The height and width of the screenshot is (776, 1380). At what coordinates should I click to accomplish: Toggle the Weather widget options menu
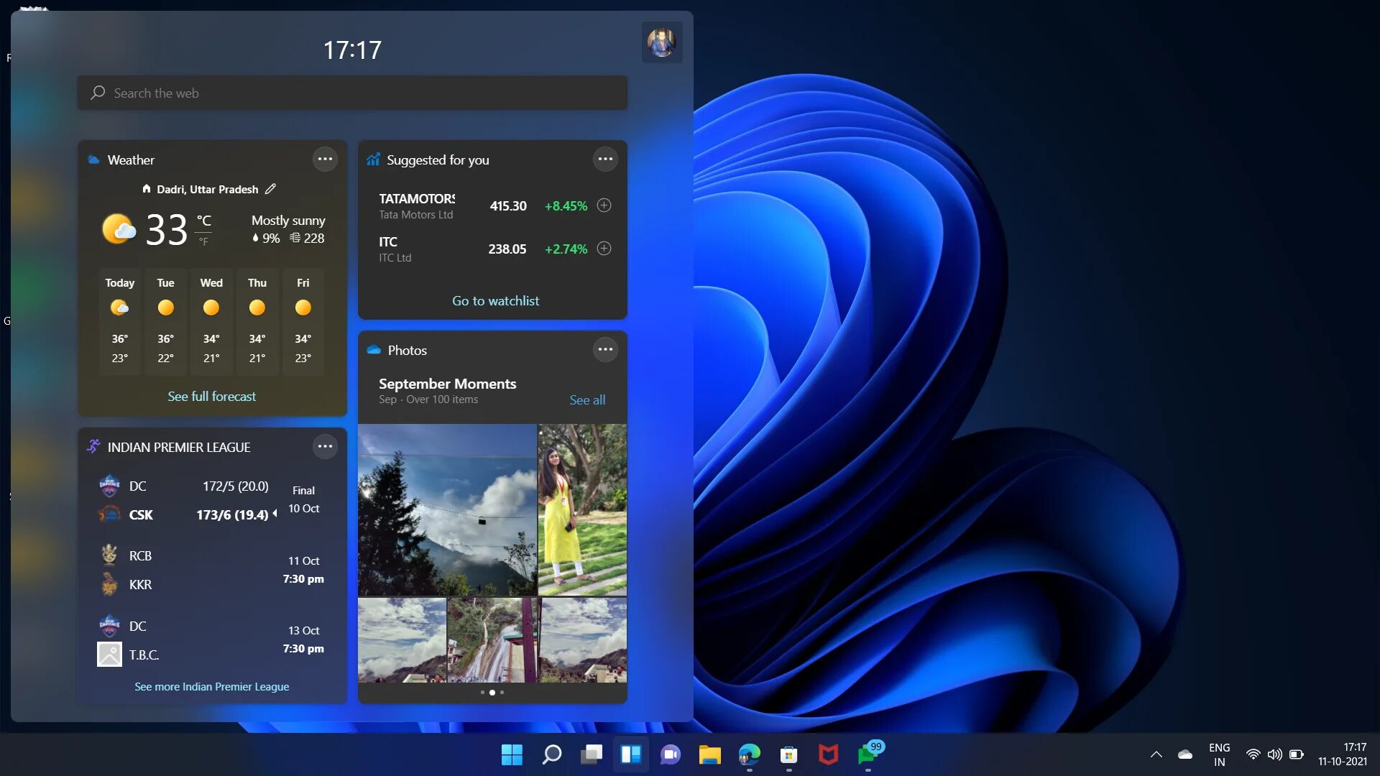(x=325, y=158)
